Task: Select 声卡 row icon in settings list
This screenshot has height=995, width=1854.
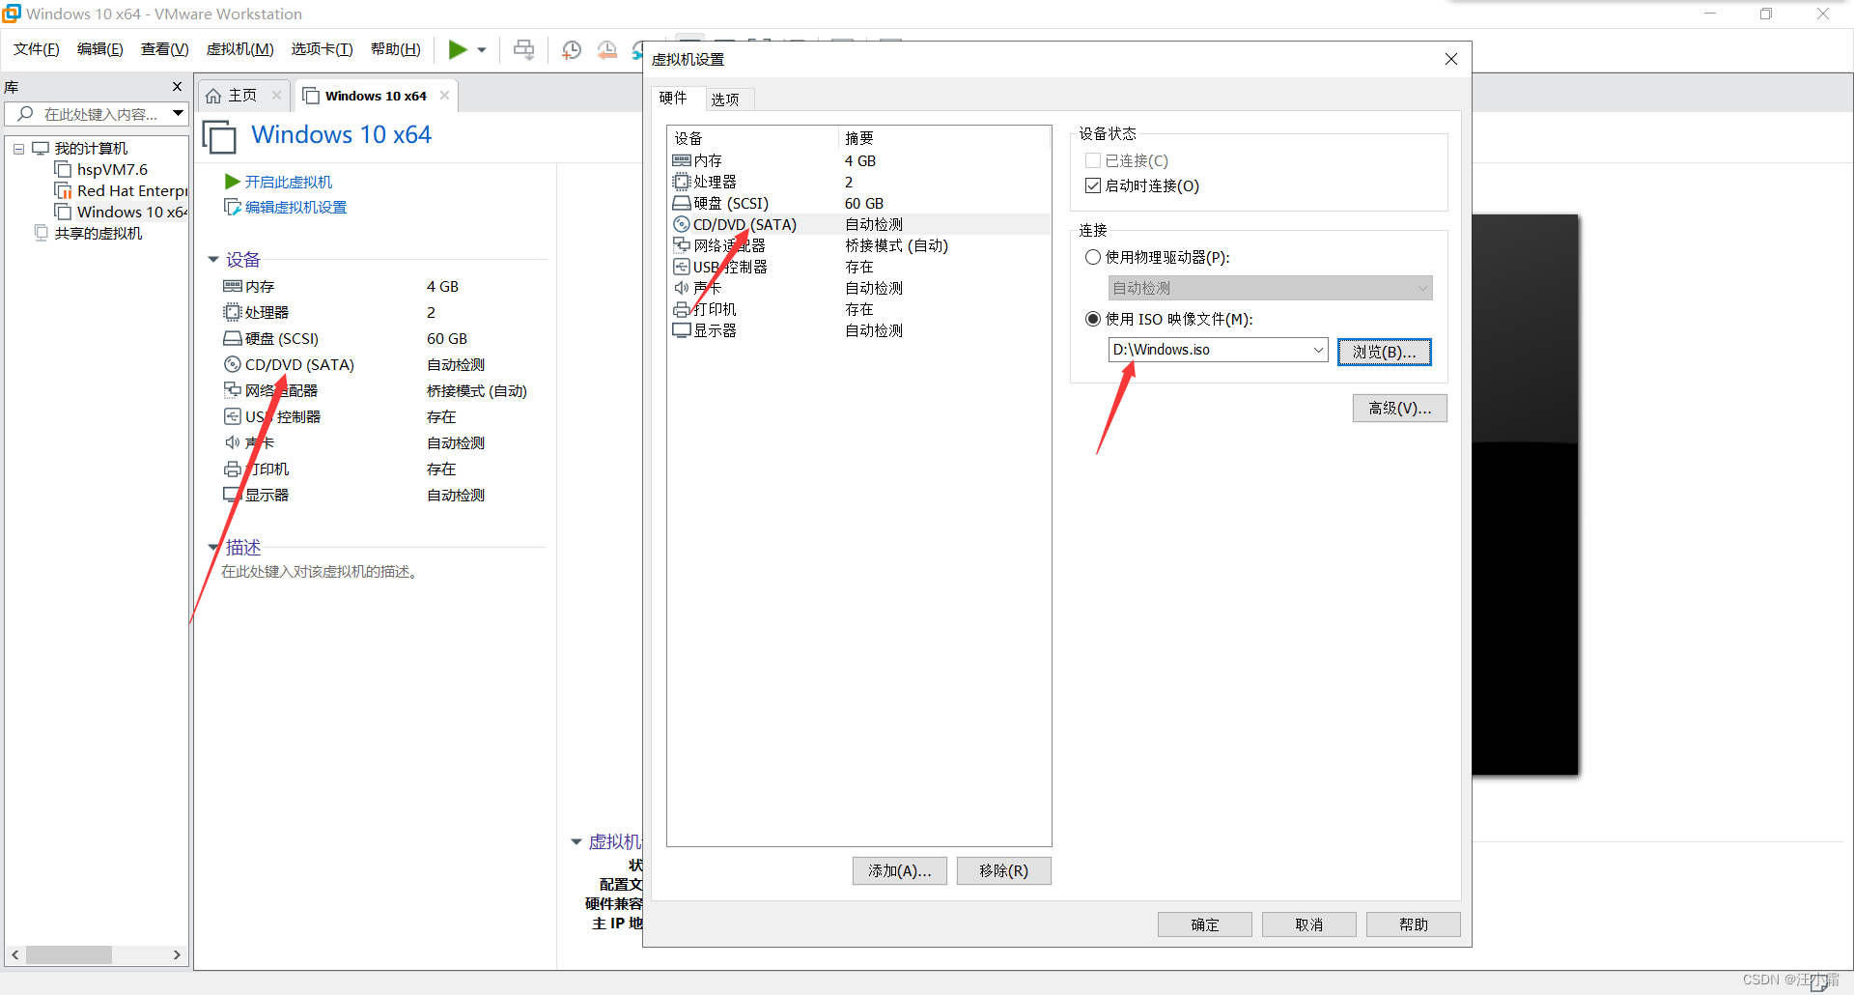Action: tap(682, 288)
